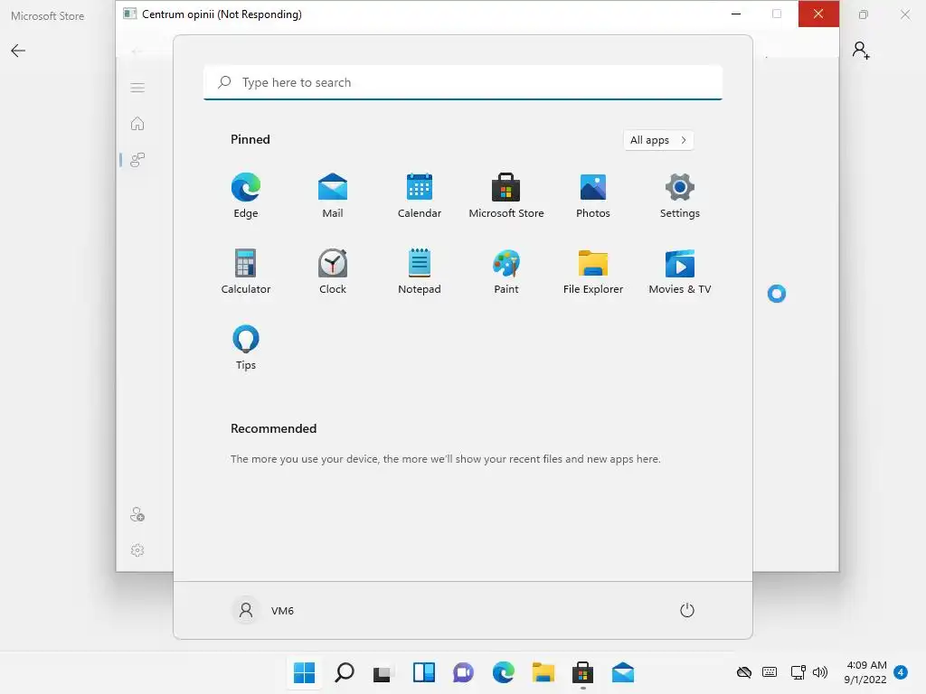Focus the Type here to search field

[463, 82]
